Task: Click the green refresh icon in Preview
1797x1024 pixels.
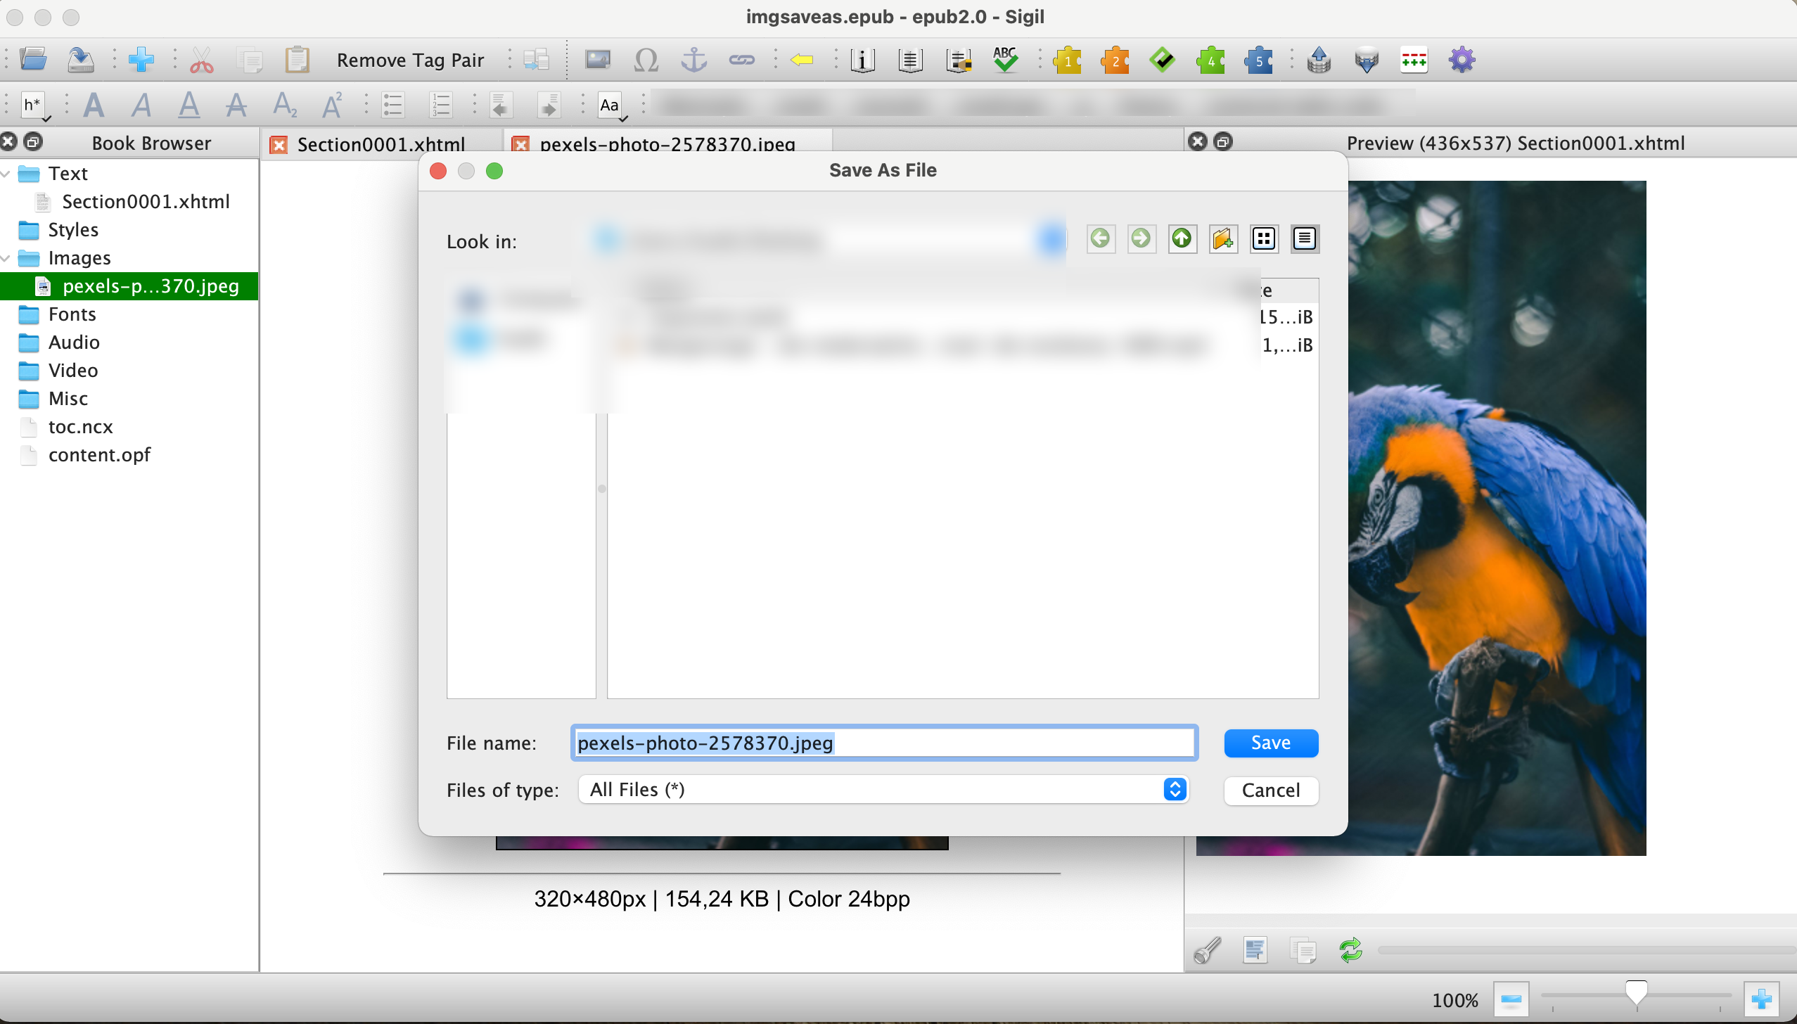Action: pyautogui.click(x=1350, y=950)
